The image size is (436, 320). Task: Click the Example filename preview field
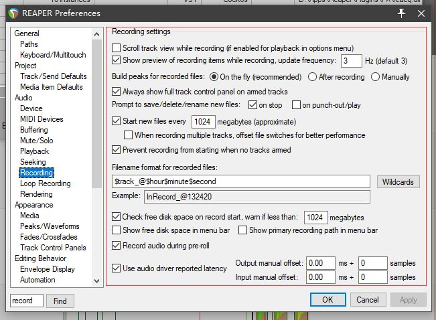(257, 197)
